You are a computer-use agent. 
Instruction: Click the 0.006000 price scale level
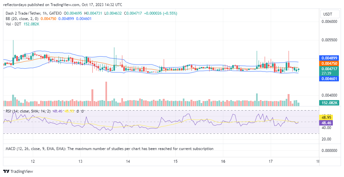(329, 21)
